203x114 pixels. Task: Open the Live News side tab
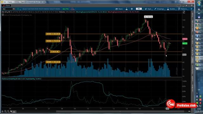pos(193,88)
